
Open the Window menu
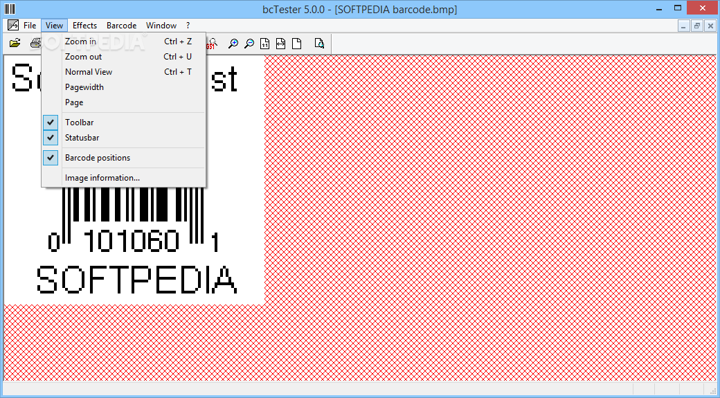161,25
